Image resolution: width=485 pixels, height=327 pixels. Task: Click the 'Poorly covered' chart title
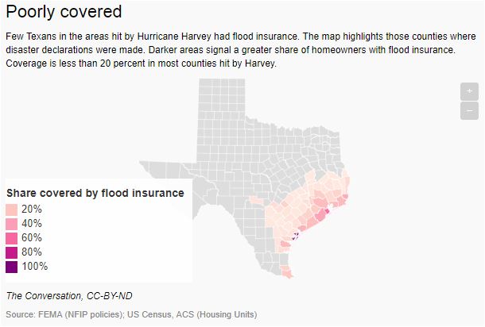click(64, 12)
